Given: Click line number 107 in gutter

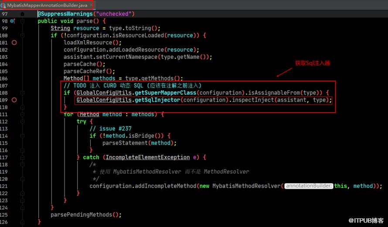Looking at the screenshot, I should click(4, 86).
